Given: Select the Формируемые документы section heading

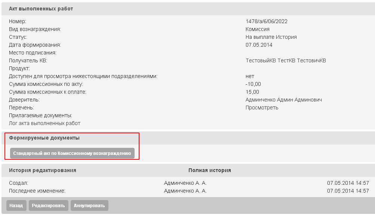Looking at the screenshot, I should 44,138.
